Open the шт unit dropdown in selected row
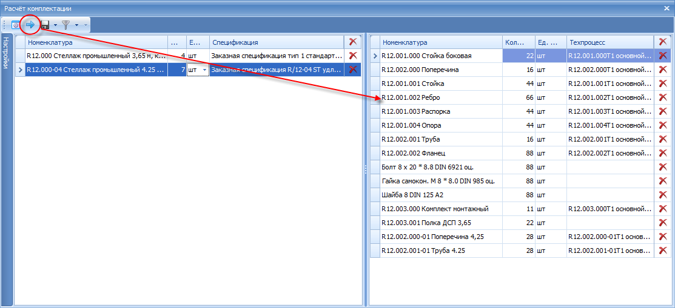Viewport: 675px width, 308px height. (x=204, y=70)
